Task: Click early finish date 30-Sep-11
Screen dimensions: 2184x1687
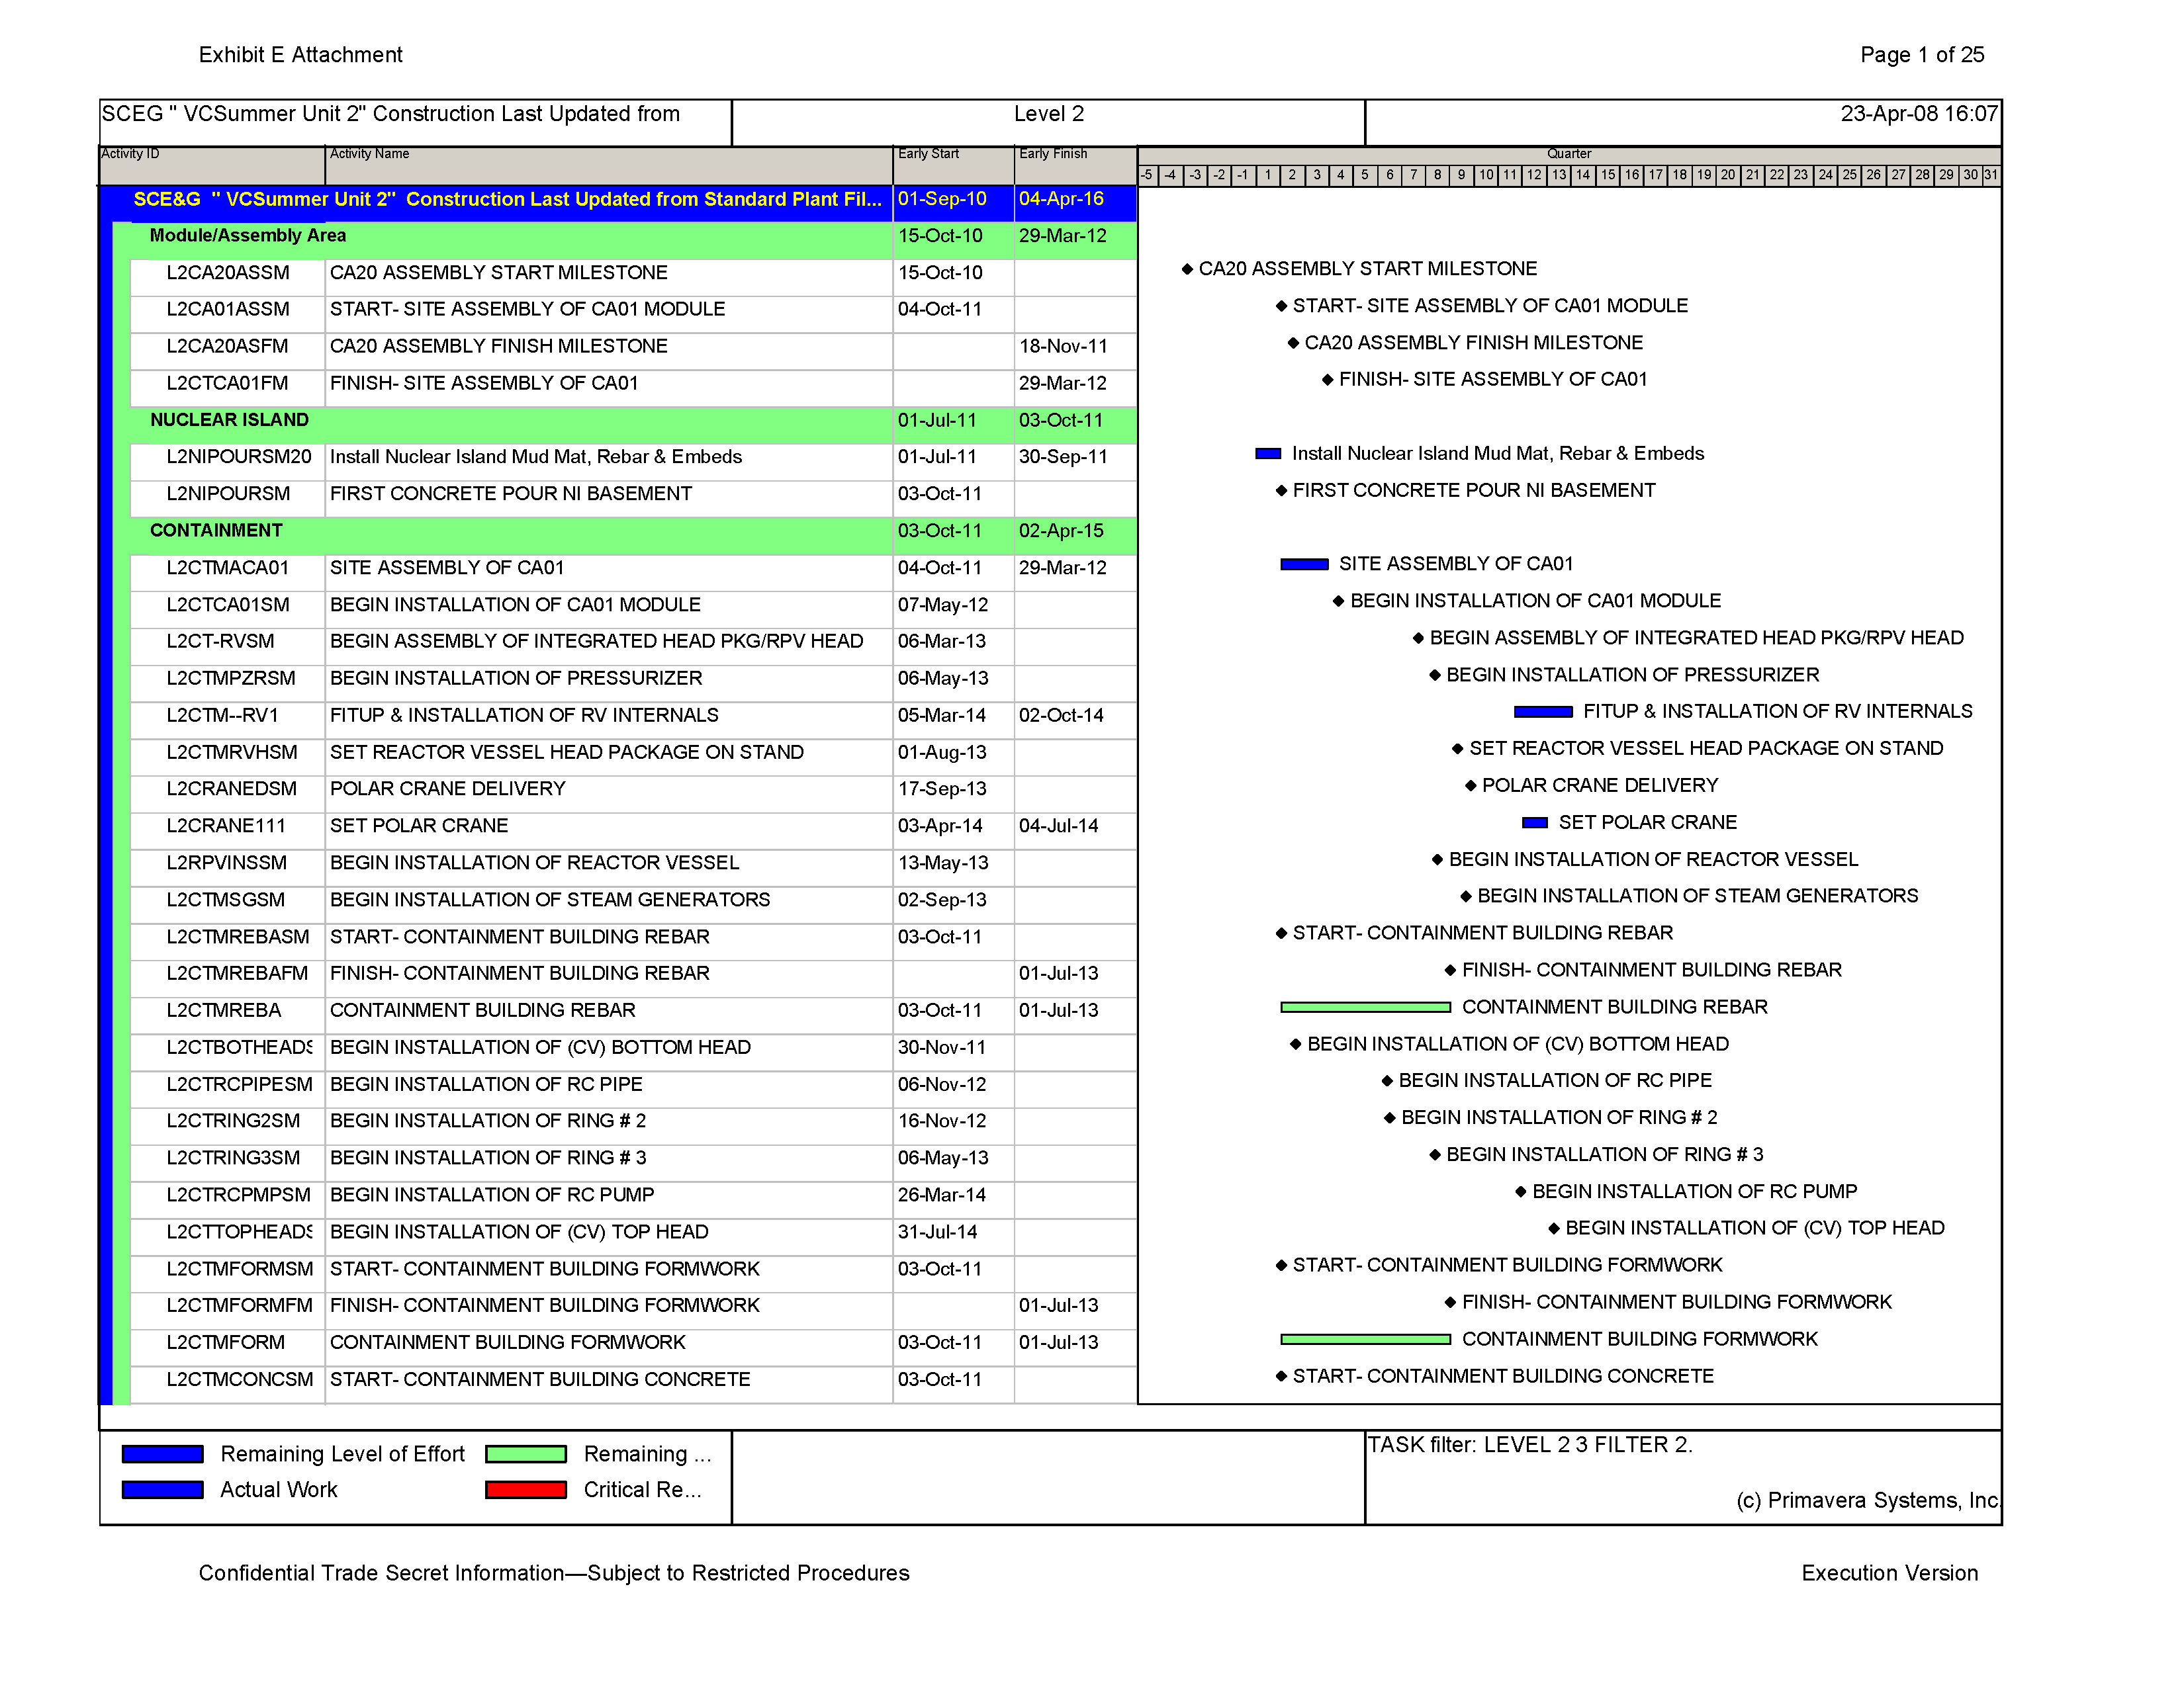Action: point(1063,458)
